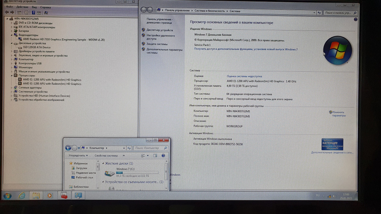381x214 pixels.
Task: Click the help icon in the Computer window
Action: point(163,155)
